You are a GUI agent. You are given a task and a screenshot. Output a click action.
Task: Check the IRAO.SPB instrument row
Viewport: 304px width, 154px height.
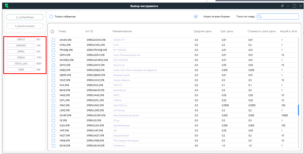coord(53,105)
